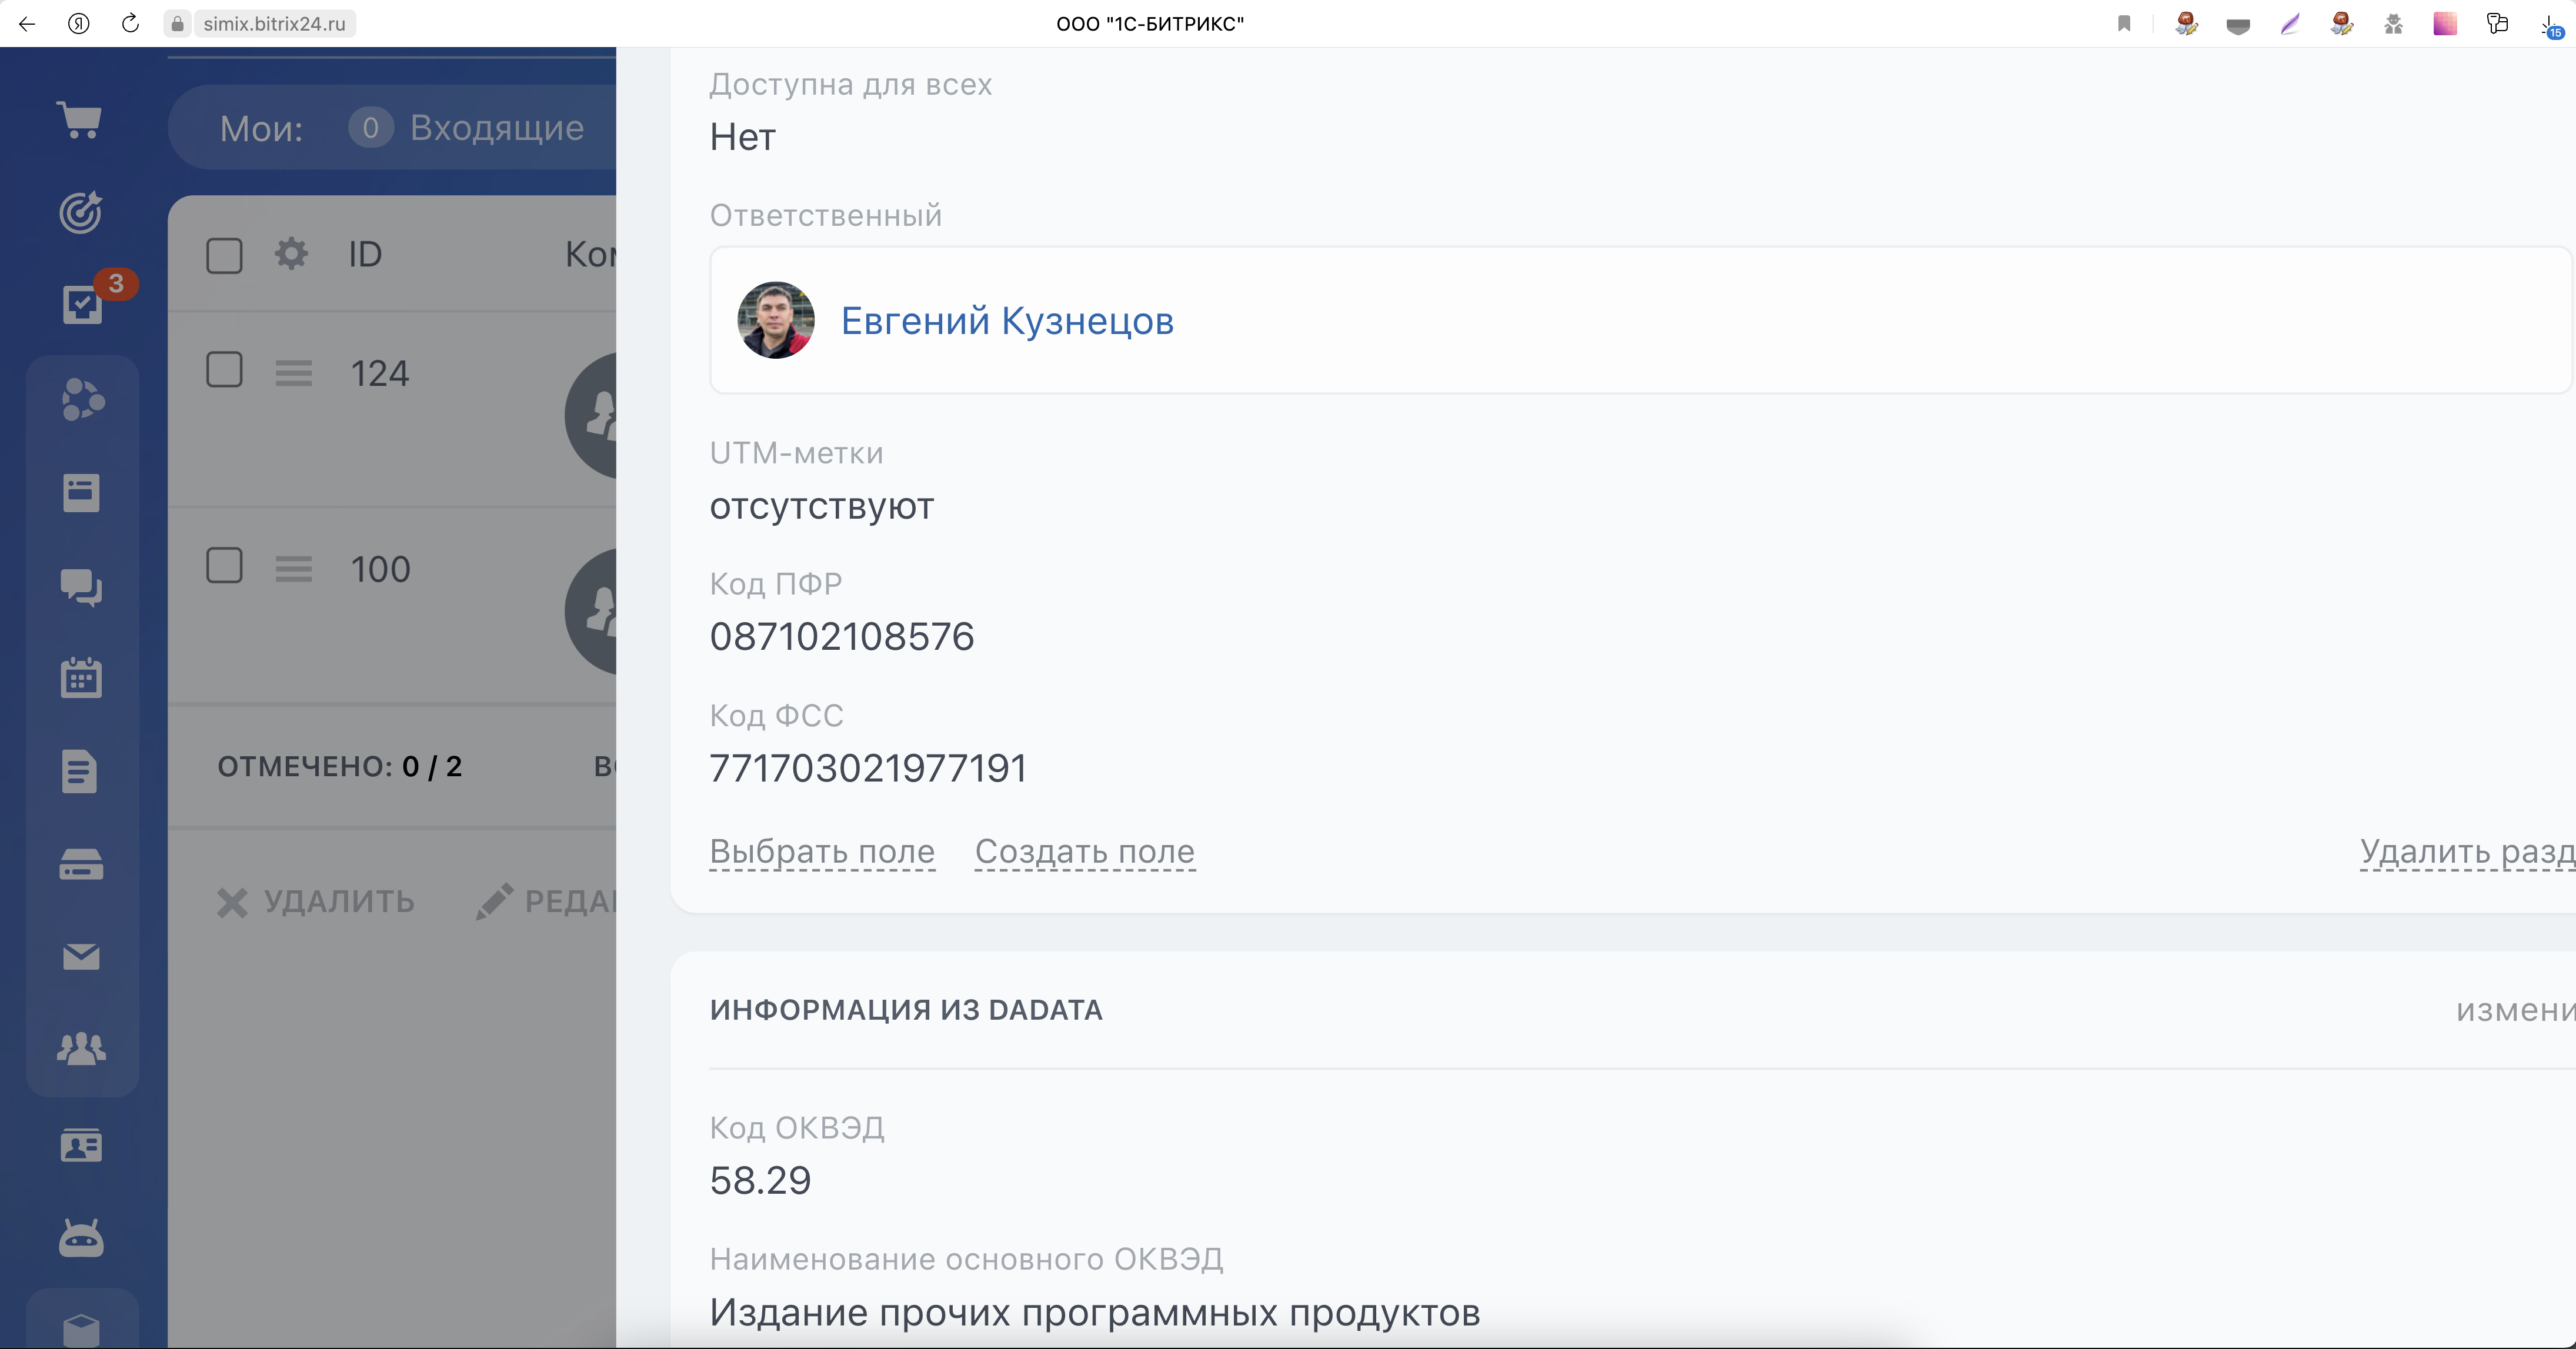Check the checkbox for row 100

(x=224, y=566)
